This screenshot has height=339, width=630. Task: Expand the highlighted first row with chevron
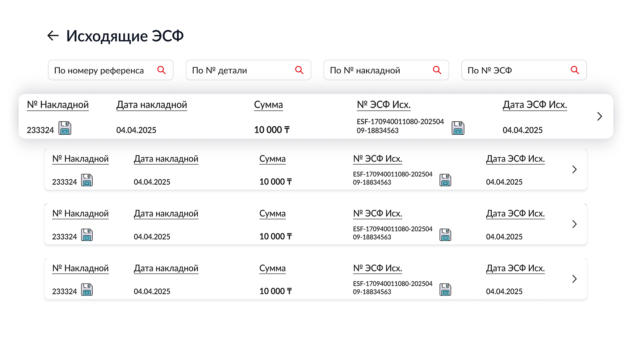pyautogui.click(x=599, y=116)
